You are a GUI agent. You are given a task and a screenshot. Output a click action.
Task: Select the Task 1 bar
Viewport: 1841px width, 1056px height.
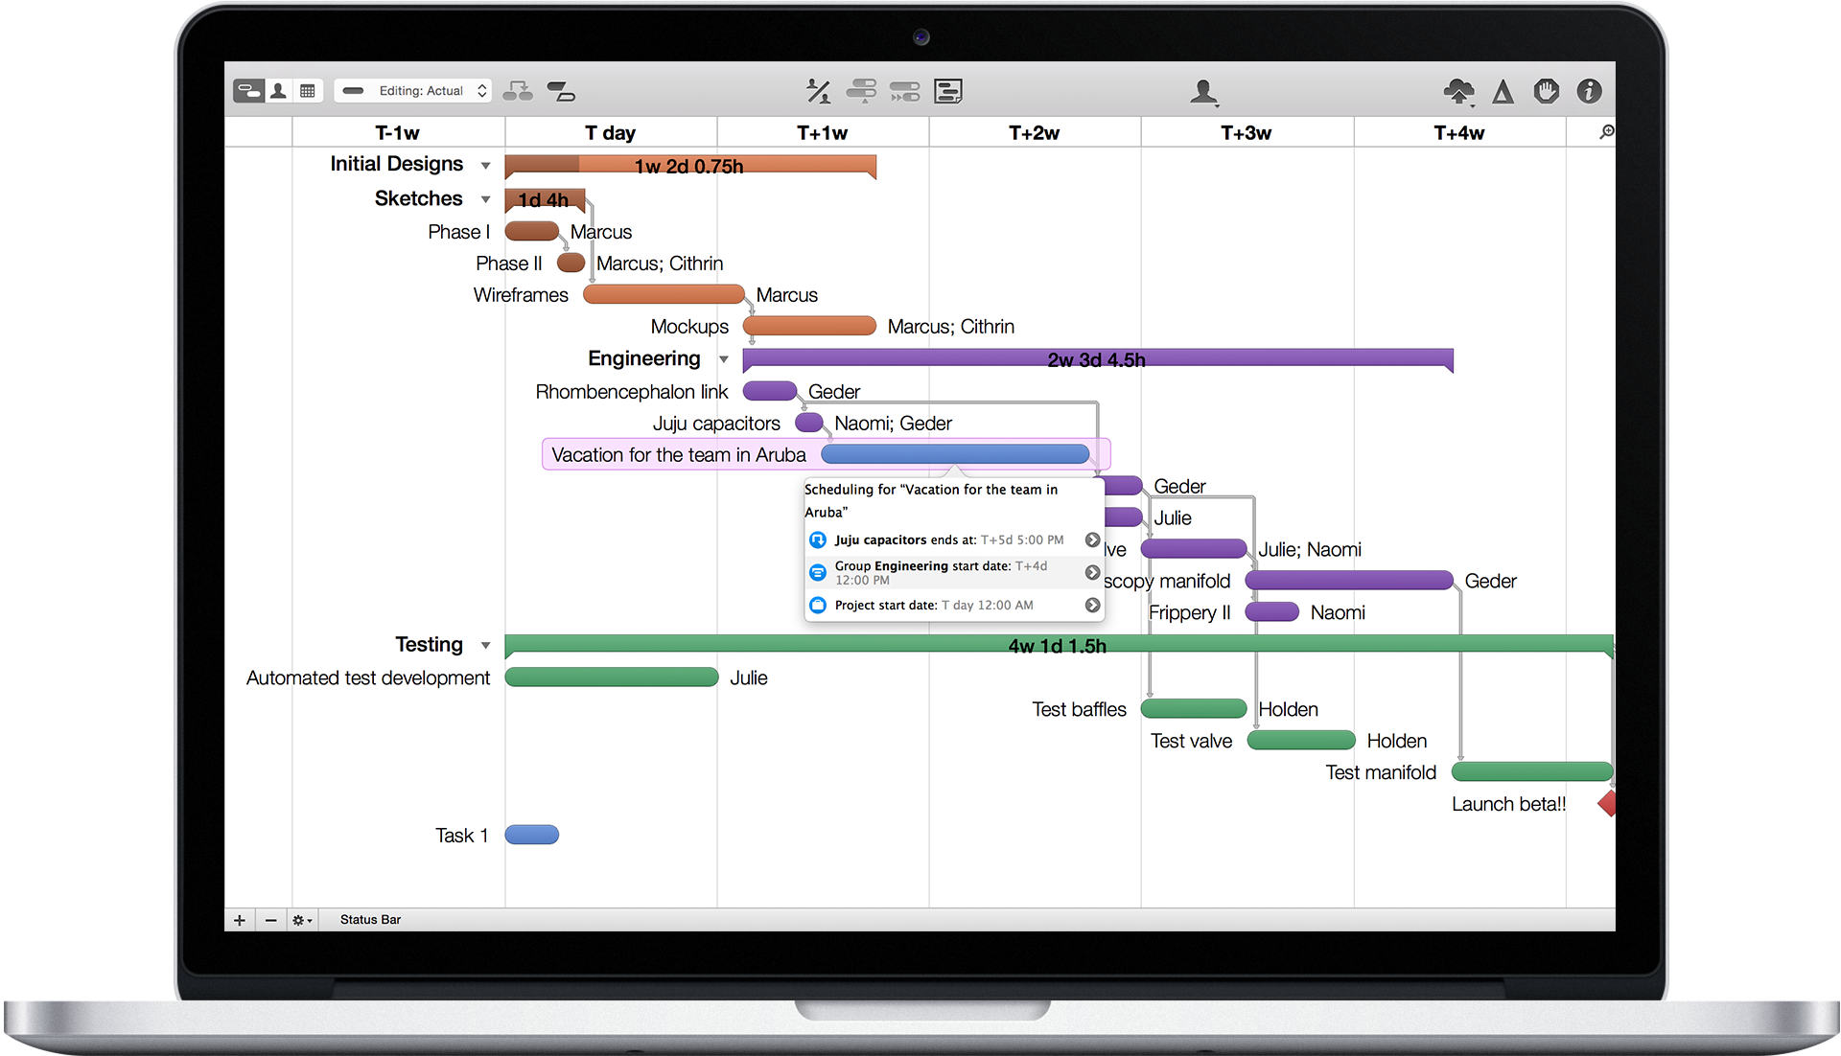(532, 835)
